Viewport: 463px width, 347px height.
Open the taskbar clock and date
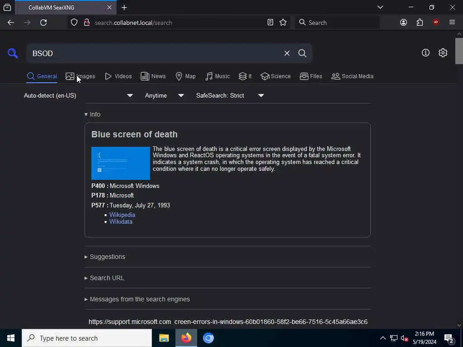pyautogui.click(x=425, y=338)
